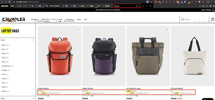The width and height of the screenshot is (215, 100).
Task: Click the Items 1-32 of 124 text
Action: pyautogui.click(x=69, y=21)
